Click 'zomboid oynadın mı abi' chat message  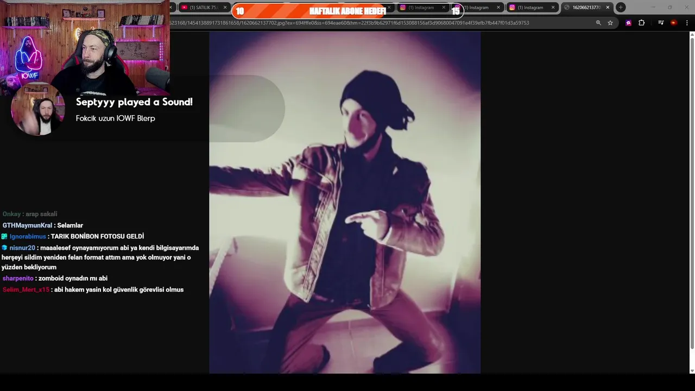pos(73,279)
